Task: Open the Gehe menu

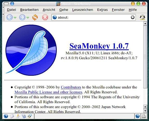Action: (64, 10)
